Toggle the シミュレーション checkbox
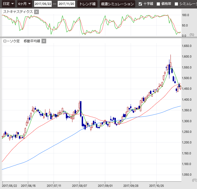Viewport: 197px width, 189px height. click(176, 4)
